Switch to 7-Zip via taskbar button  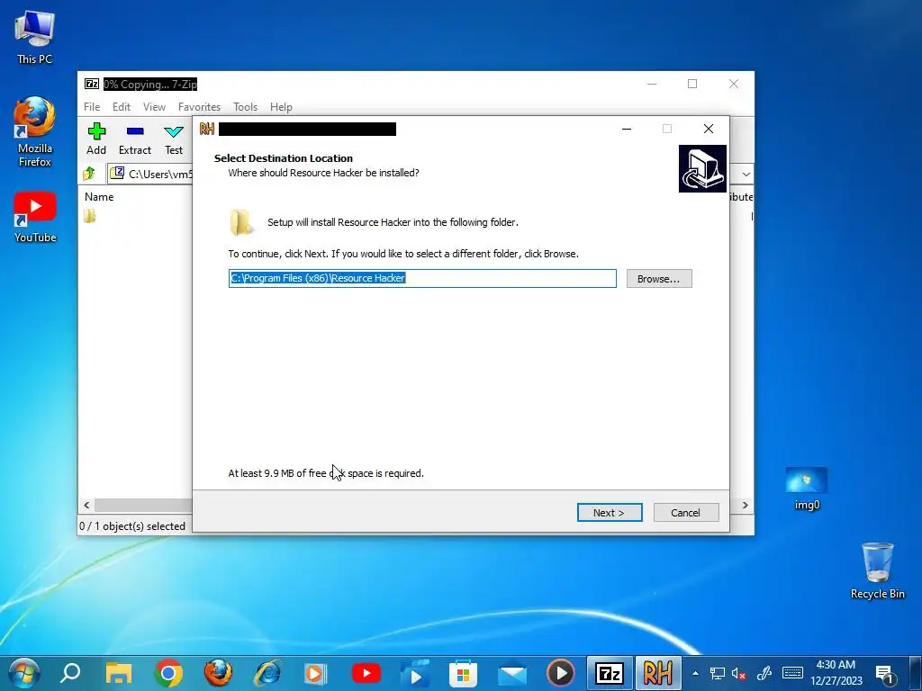pyautogui.click(x=610, y=673)
